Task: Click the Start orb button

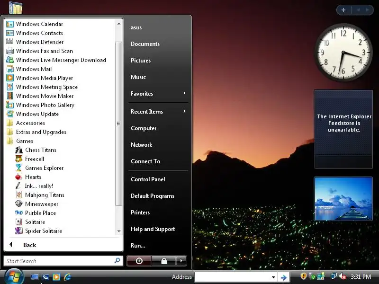Action: pos(14,276)
